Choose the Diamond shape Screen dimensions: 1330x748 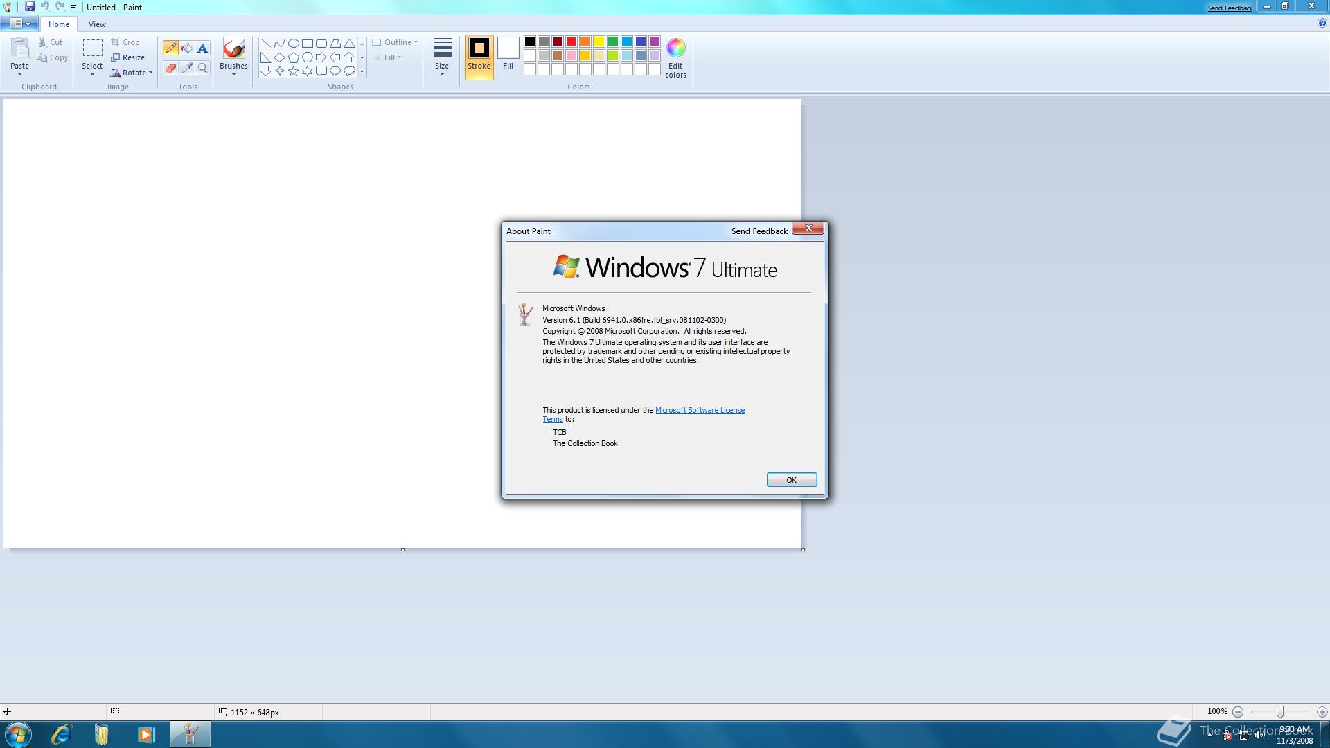tap(280, 57)
